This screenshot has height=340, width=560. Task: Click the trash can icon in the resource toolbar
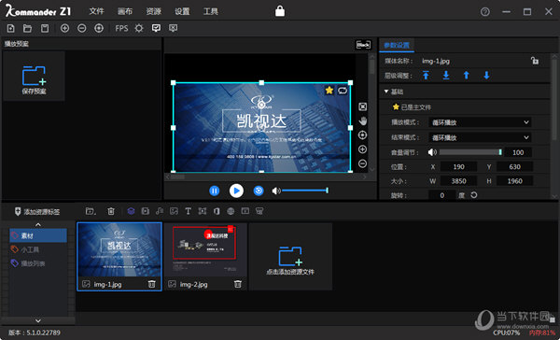point(111,211)
